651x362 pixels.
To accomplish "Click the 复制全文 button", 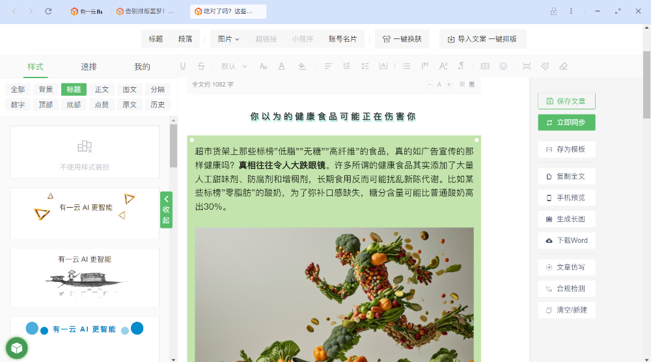I will coord(566,176).
